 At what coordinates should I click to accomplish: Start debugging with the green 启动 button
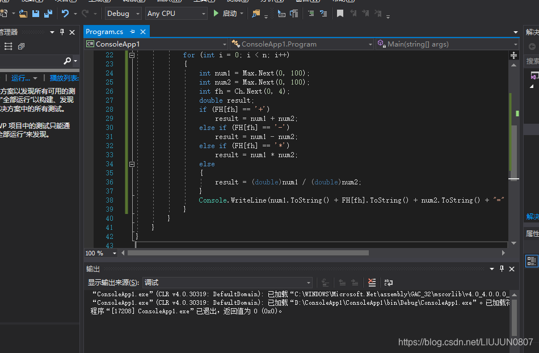click(x=225, y=14)
